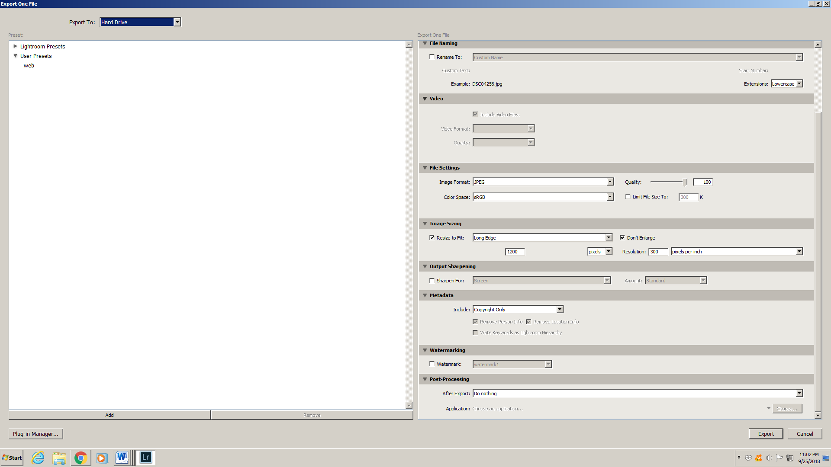Expand the Lightroom Presets tree item
This screenshot has height=467, width=831.
click(16, 46)
